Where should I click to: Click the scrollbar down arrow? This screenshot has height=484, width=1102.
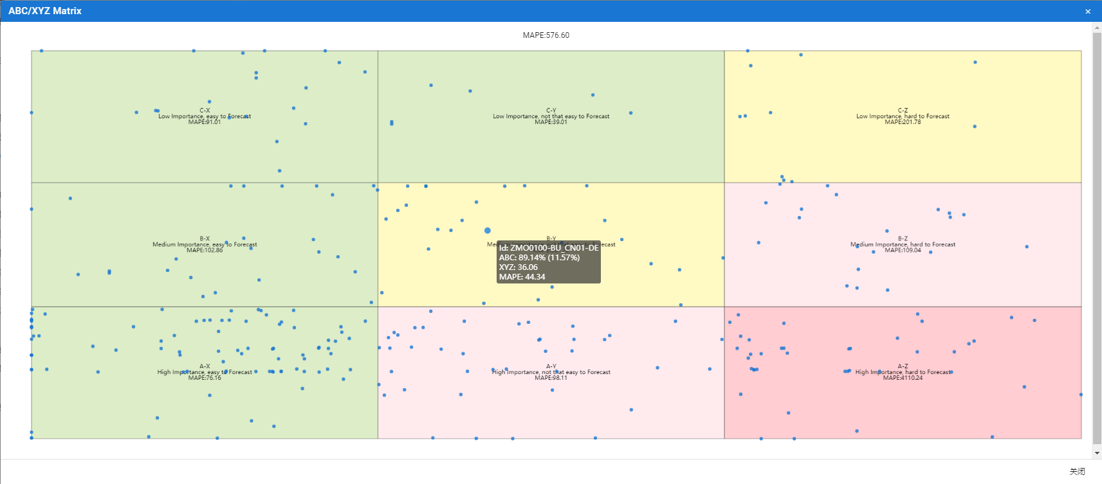coord(1097,453)
